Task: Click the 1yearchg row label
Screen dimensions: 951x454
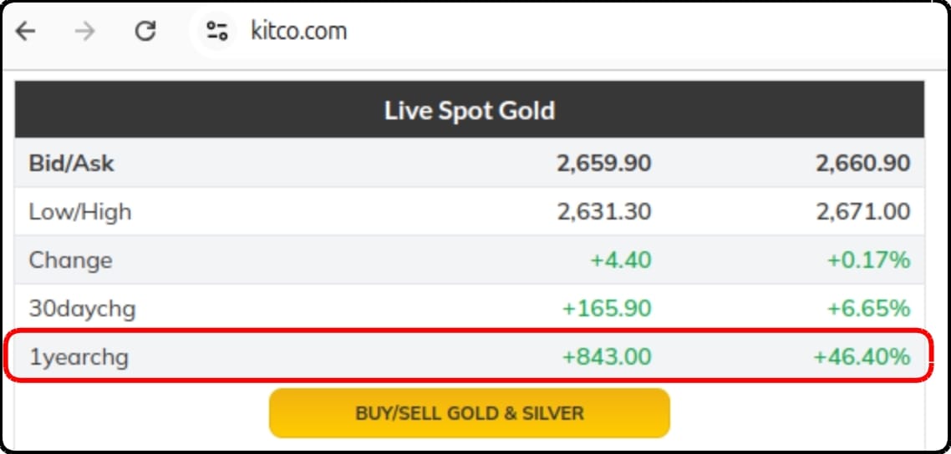Action: [x=79, y=358]
